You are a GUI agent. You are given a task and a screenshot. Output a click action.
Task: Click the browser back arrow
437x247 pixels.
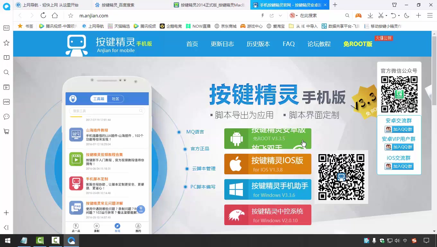click(20, 15)
